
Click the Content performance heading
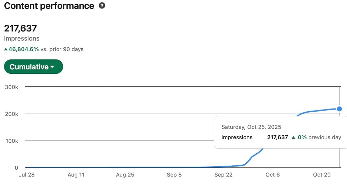pyautogui.click(x=49, y=6)
